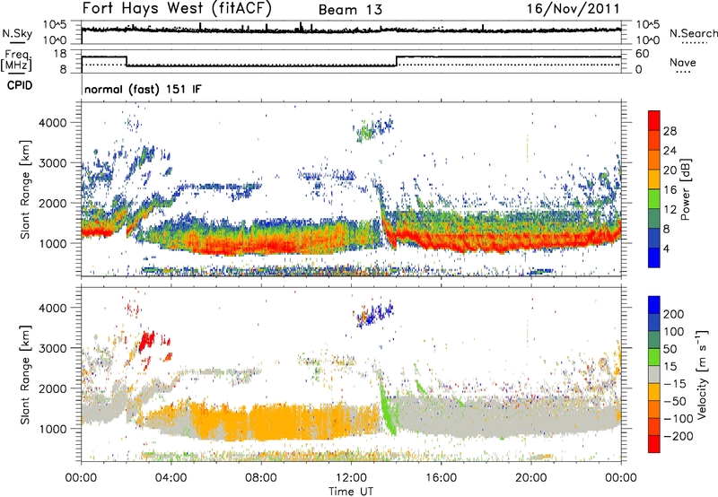Click the red high-velocity patch near 3000 km
This screenshot has height=497, width=718.
coord(147,341)
